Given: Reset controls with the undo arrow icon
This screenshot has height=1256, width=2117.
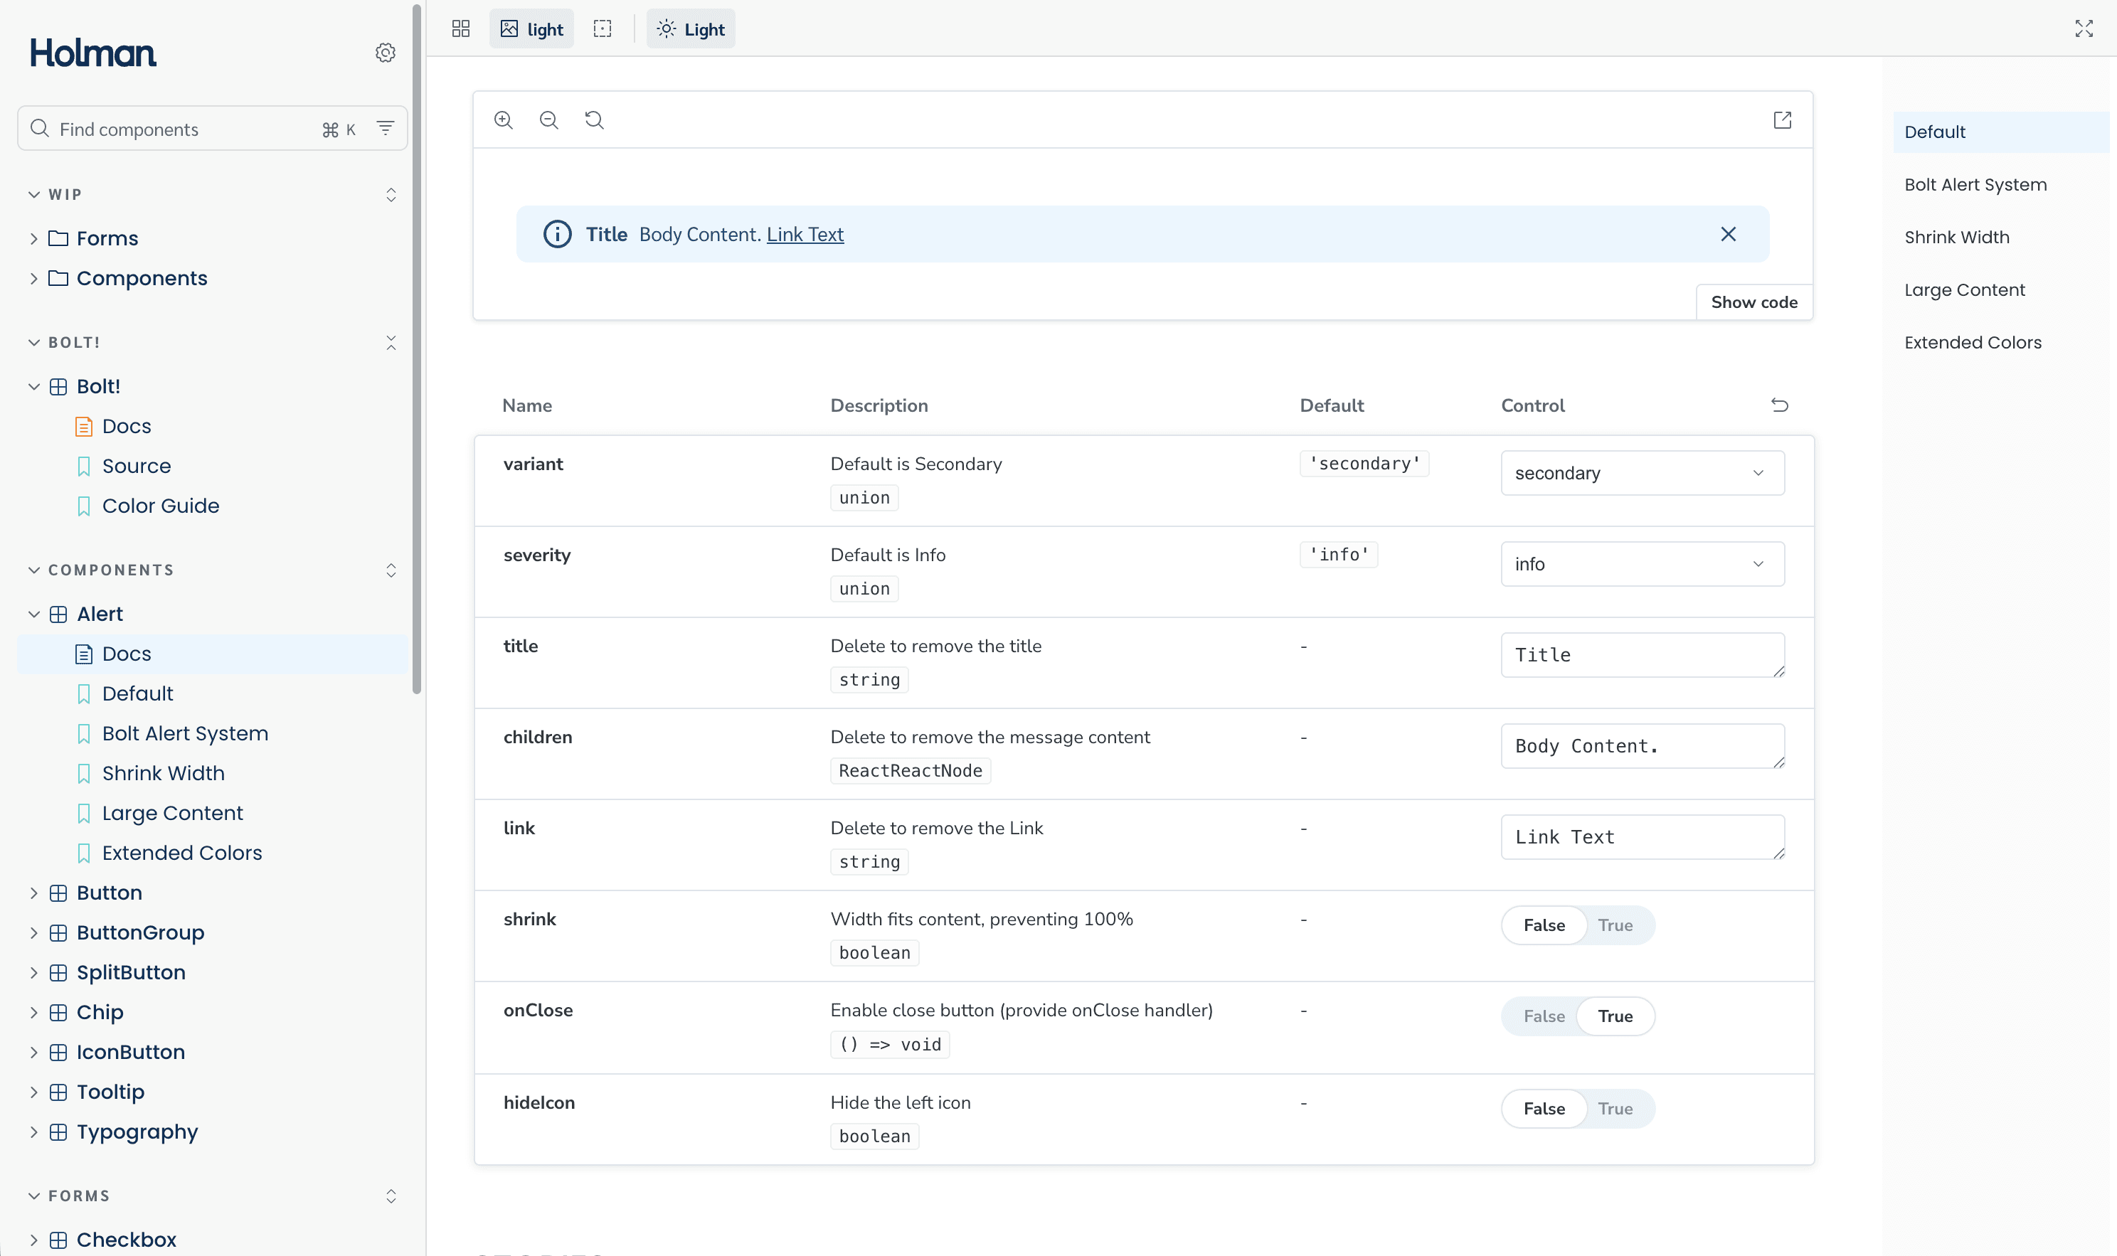Looking at the screenshot, I should [x=1779, y=405].
